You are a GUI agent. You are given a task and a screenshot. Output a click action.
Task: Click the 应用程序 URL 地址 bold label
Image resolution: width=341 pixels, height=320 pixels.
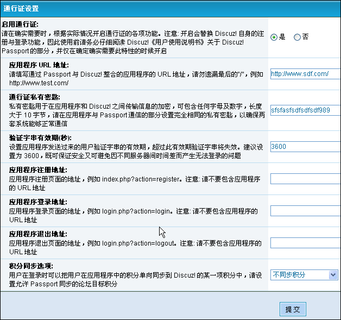(37, 65)
